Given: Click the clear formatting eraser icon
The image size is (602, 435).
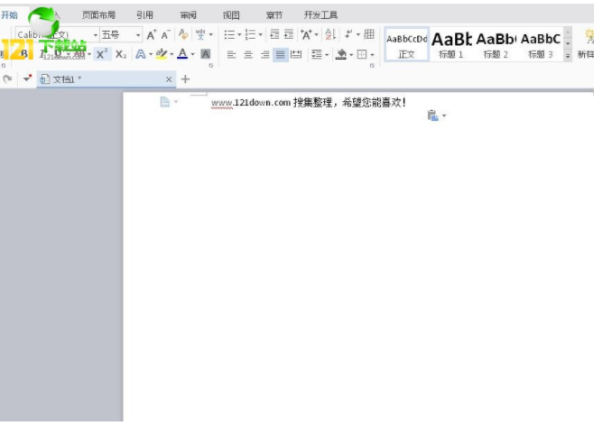Looking at the screenshot, I should [183, 34].
